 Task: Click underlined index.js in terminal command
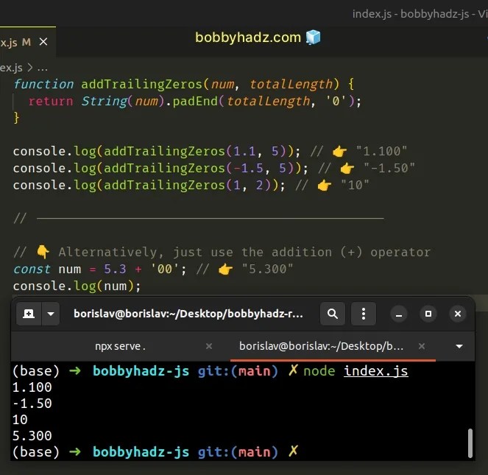point(375,371)
